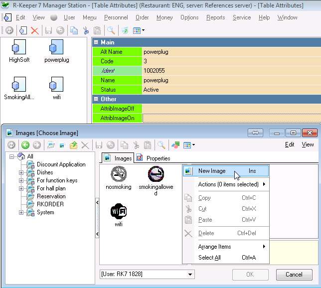Click the paste clipboard icon in the main toolbar

click(97, 30)
